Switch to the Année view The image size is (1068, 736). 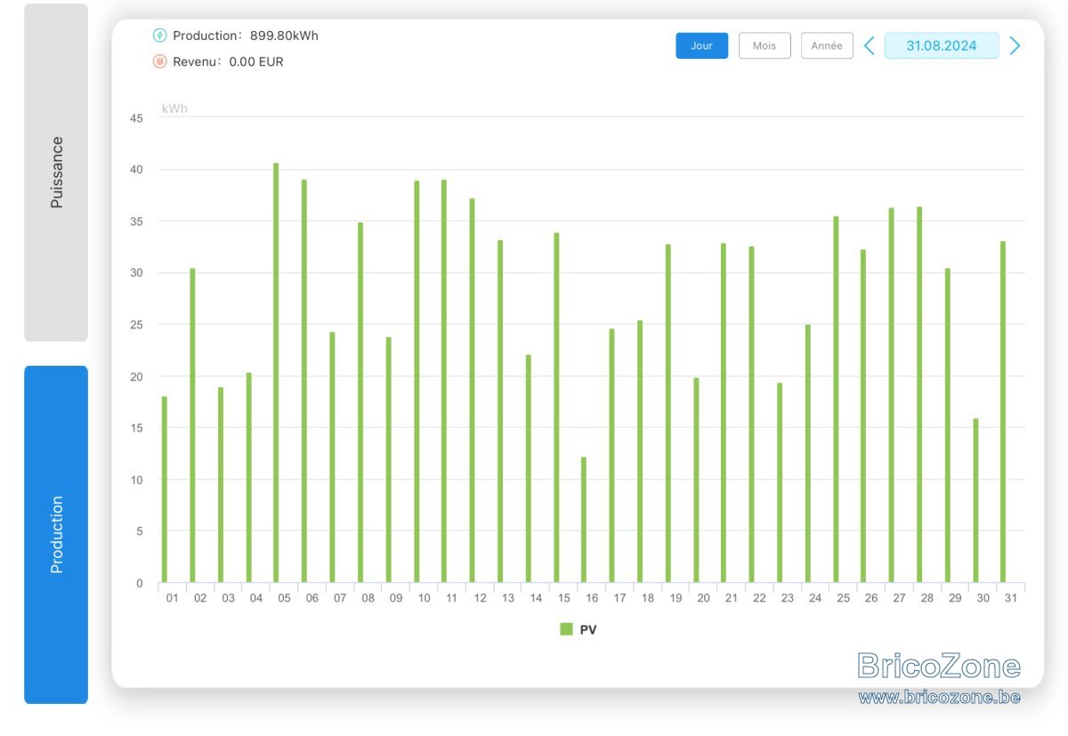(x=827, y=45)
